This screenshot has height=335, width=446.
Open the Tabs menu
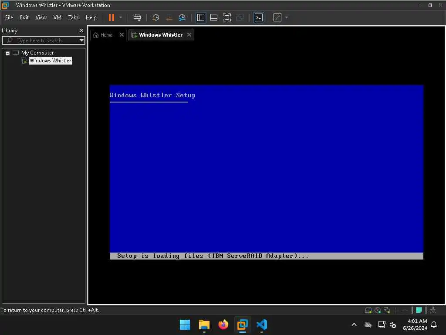[73, 17]
